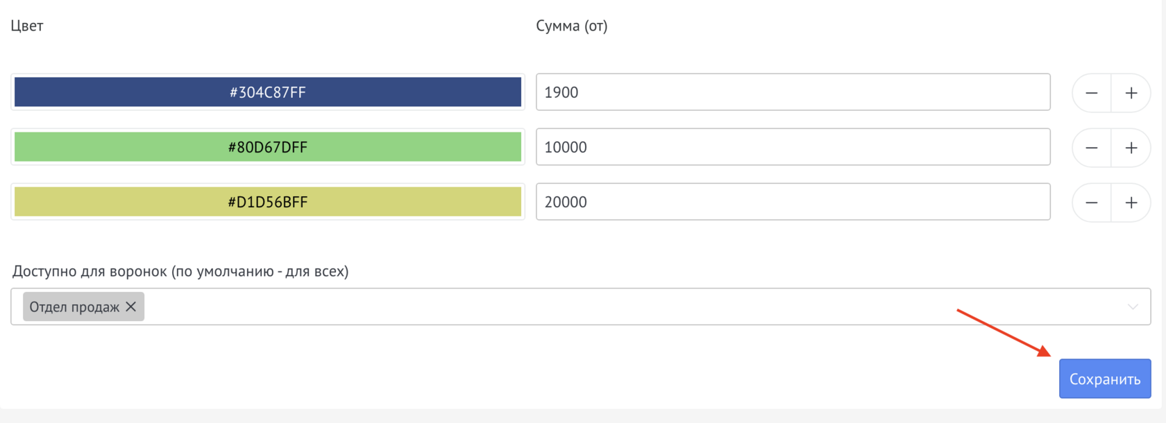Add new row below 20000 amount
This screenshot has width=1166, height=423.
[1131, 202]
